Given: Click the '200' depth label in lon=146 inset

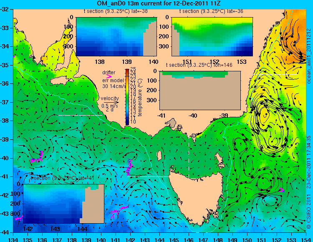Looking at the screenshot, I should [152, 91].
